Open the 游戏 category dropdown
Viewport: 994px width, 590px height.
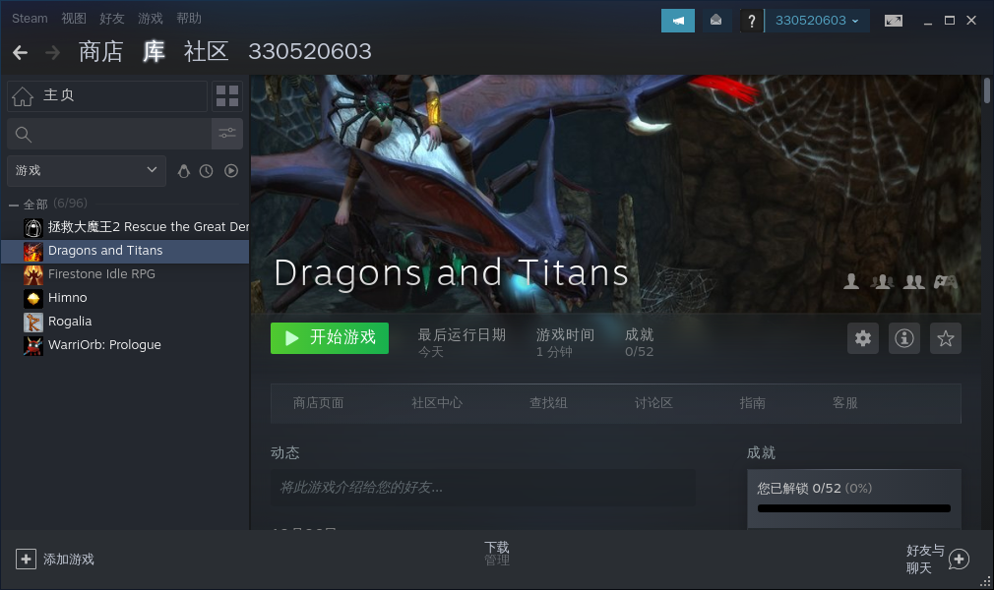87,171
